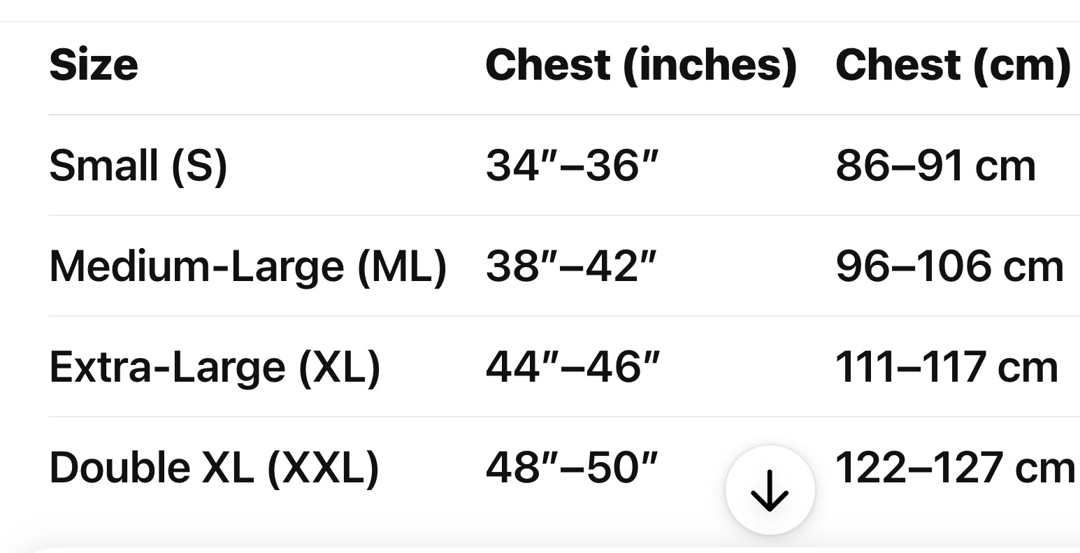Click the Extra-Large (XL) size cell
This screenshot has width=1080, height=553.
click(215, 368)
